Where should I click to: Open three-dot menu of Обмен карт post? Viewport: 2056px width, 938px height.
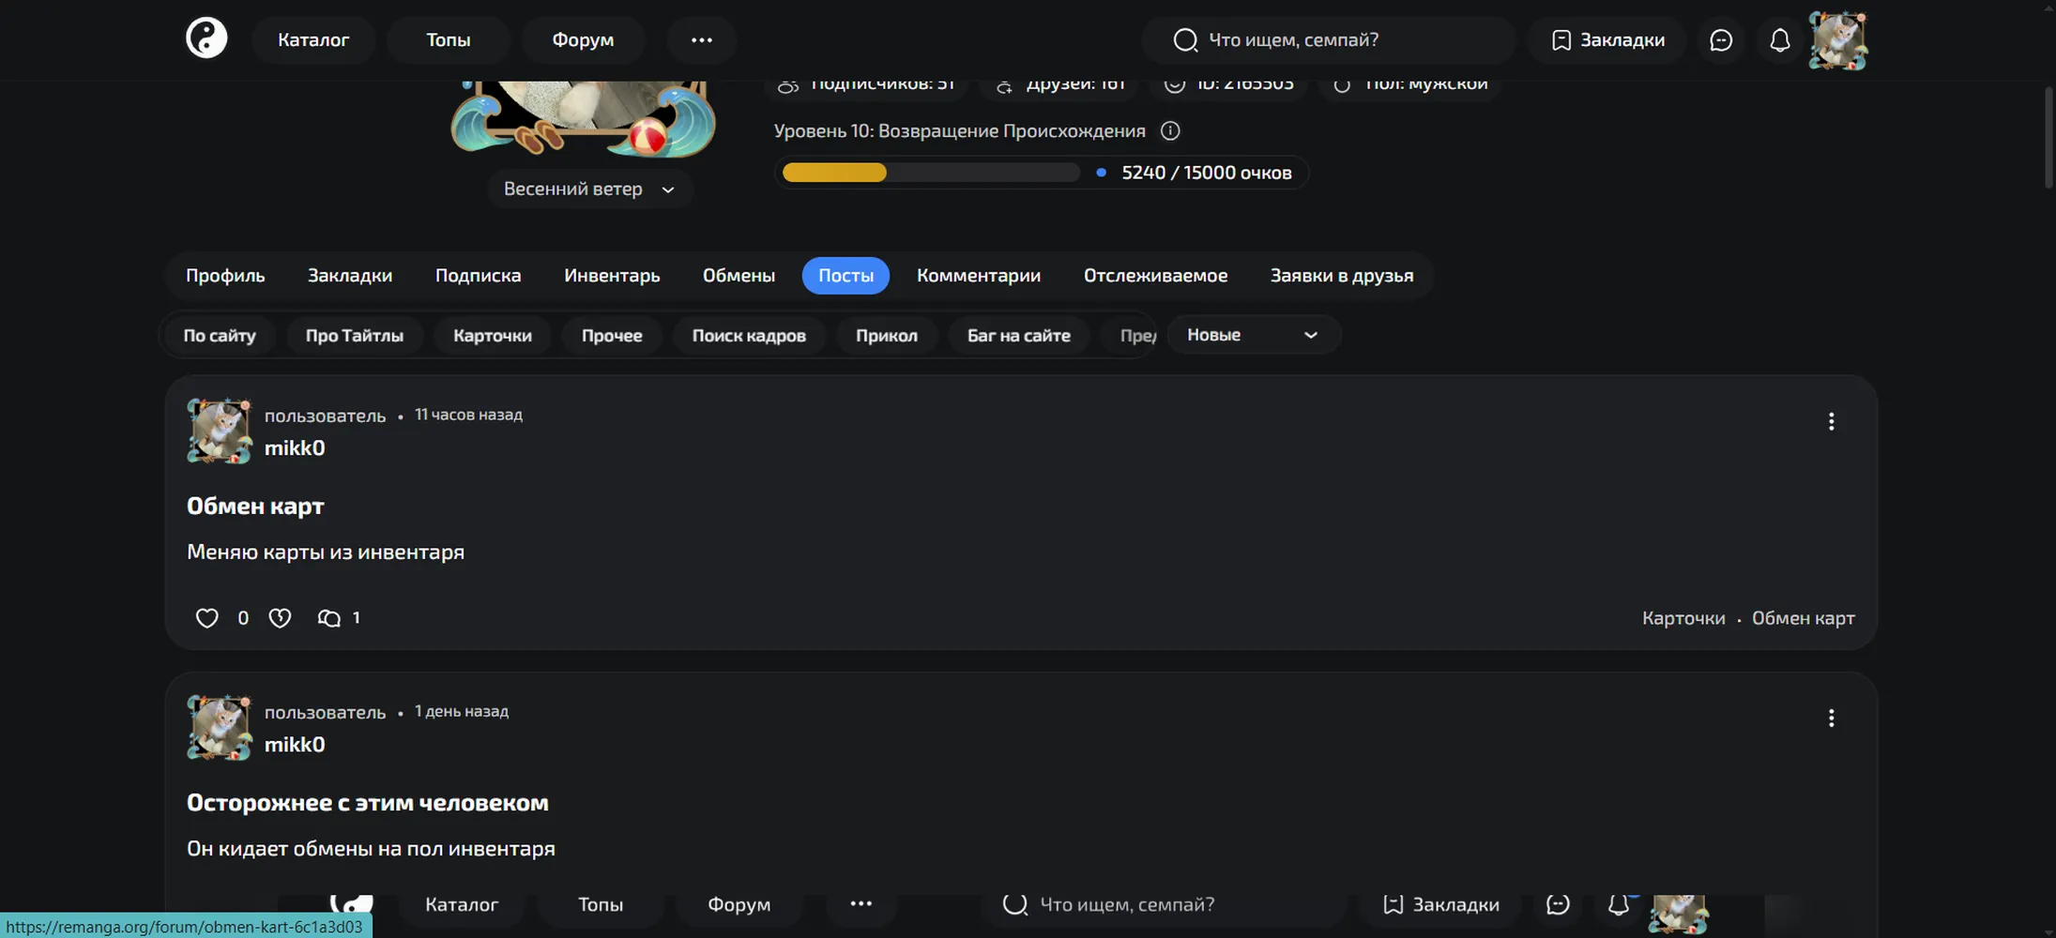(x=1831, y=421)
